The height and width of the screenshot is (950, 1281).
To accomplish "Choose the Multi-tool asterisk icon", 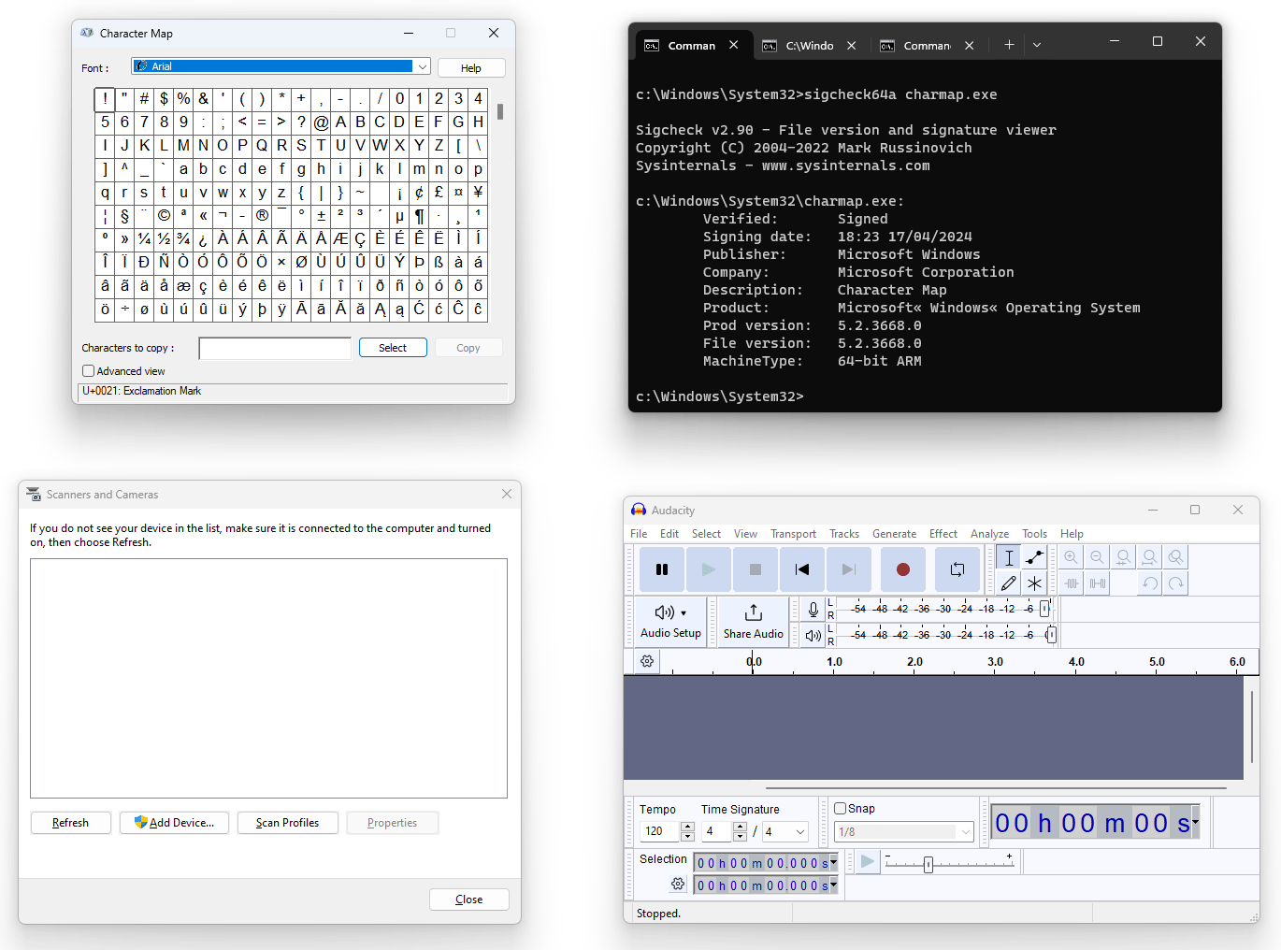I will [1034, 583].
